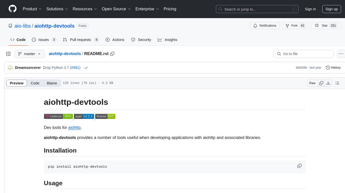Expand the Resources menu
This screenshot has width=345, height=193.
click(85, 9)
